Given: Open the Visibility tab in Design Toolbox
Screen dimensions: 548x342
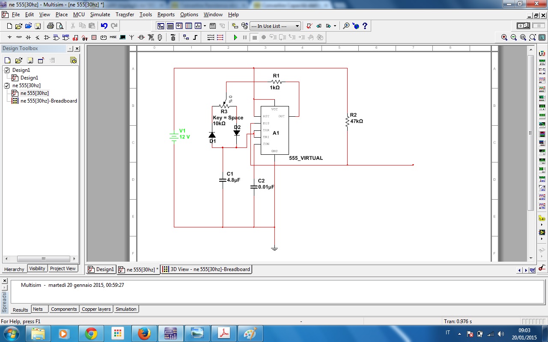Looking at the screenshot, I should (x=37, y=268).
